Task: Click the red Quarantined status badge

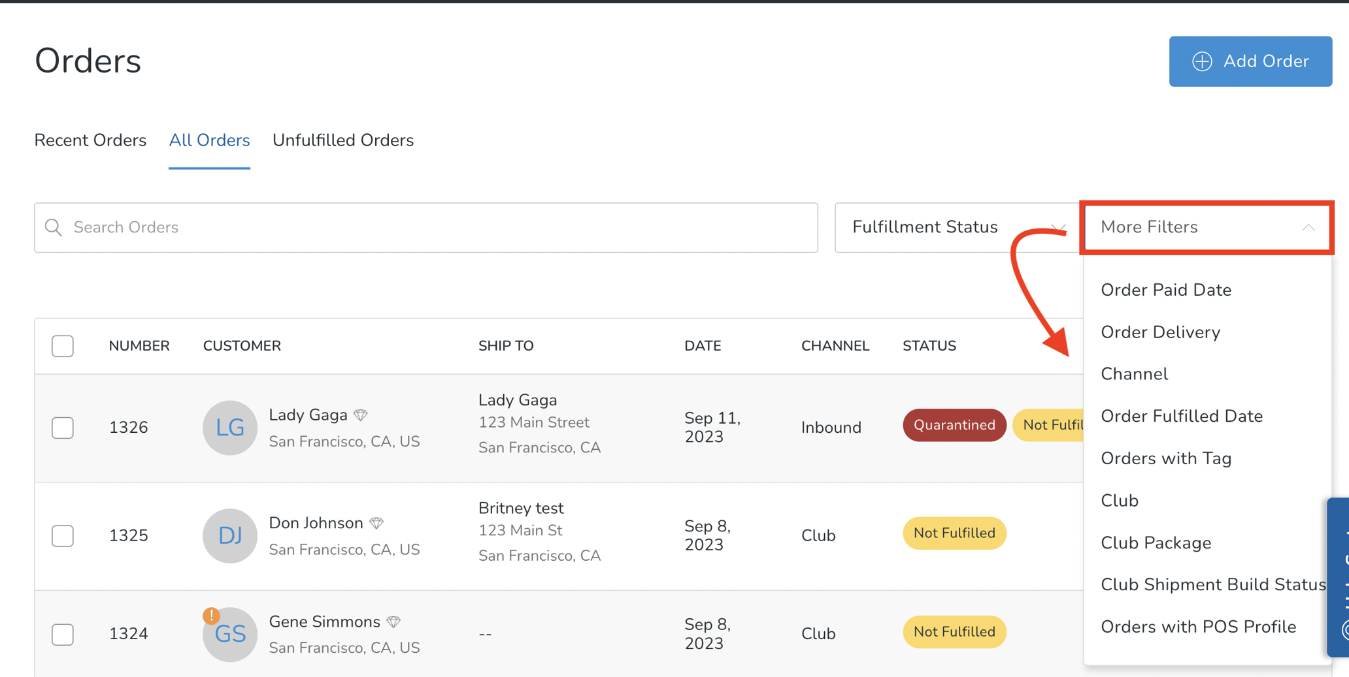Action: tap(954, 425)
